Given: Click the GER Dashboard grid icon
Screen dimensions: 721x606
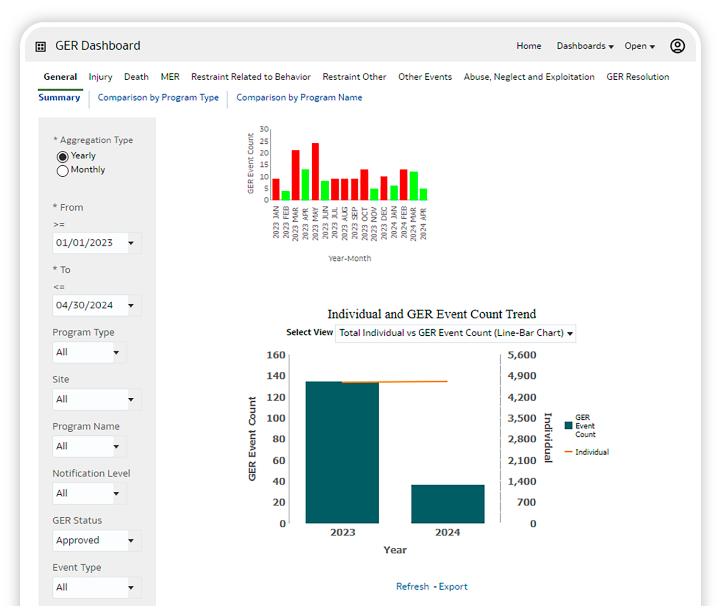Looking at the screenshot, I should [x=41, y=46].
